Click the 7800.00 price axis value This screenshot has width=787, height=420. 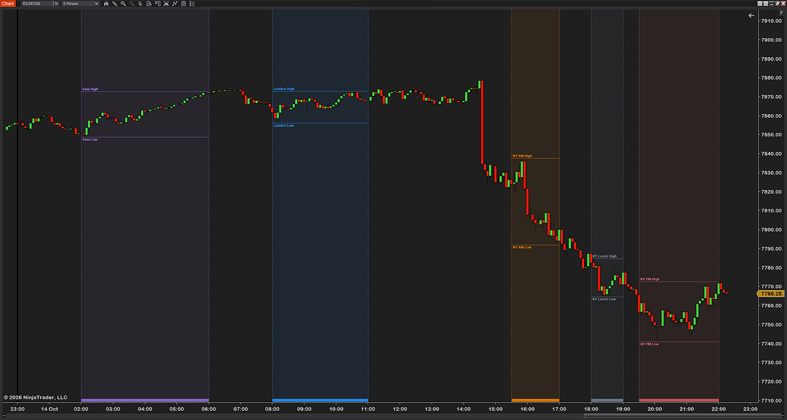[772, 230]
